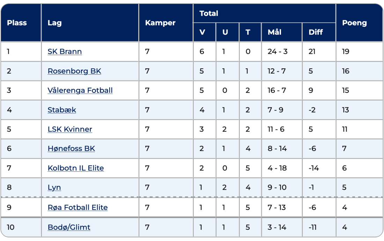Open the Kolbotn IL Elite link
384x241 pixels.
tap(76, 168)
